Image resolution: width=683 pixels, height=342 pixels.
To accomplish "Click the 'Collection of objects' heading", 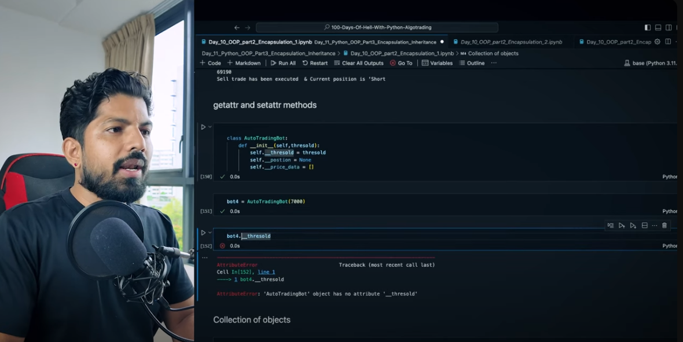I will click(252, 320).
